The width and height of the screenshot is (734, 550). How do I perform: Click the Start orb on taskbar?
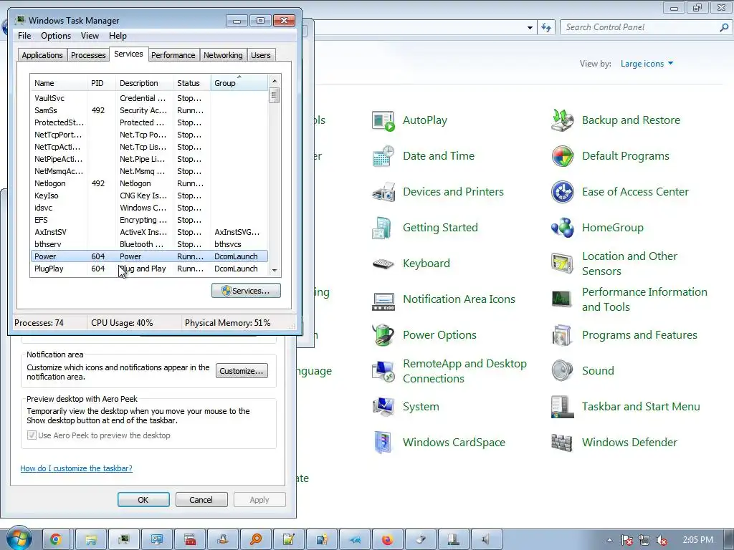pyautogui.click(x=19, y=539)
